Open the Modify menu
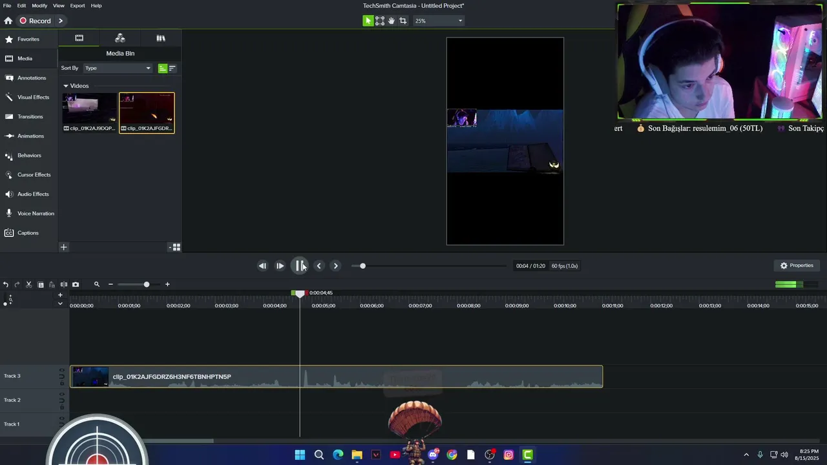827x465 pixels. pyautogui.click(x=39, y=5)
